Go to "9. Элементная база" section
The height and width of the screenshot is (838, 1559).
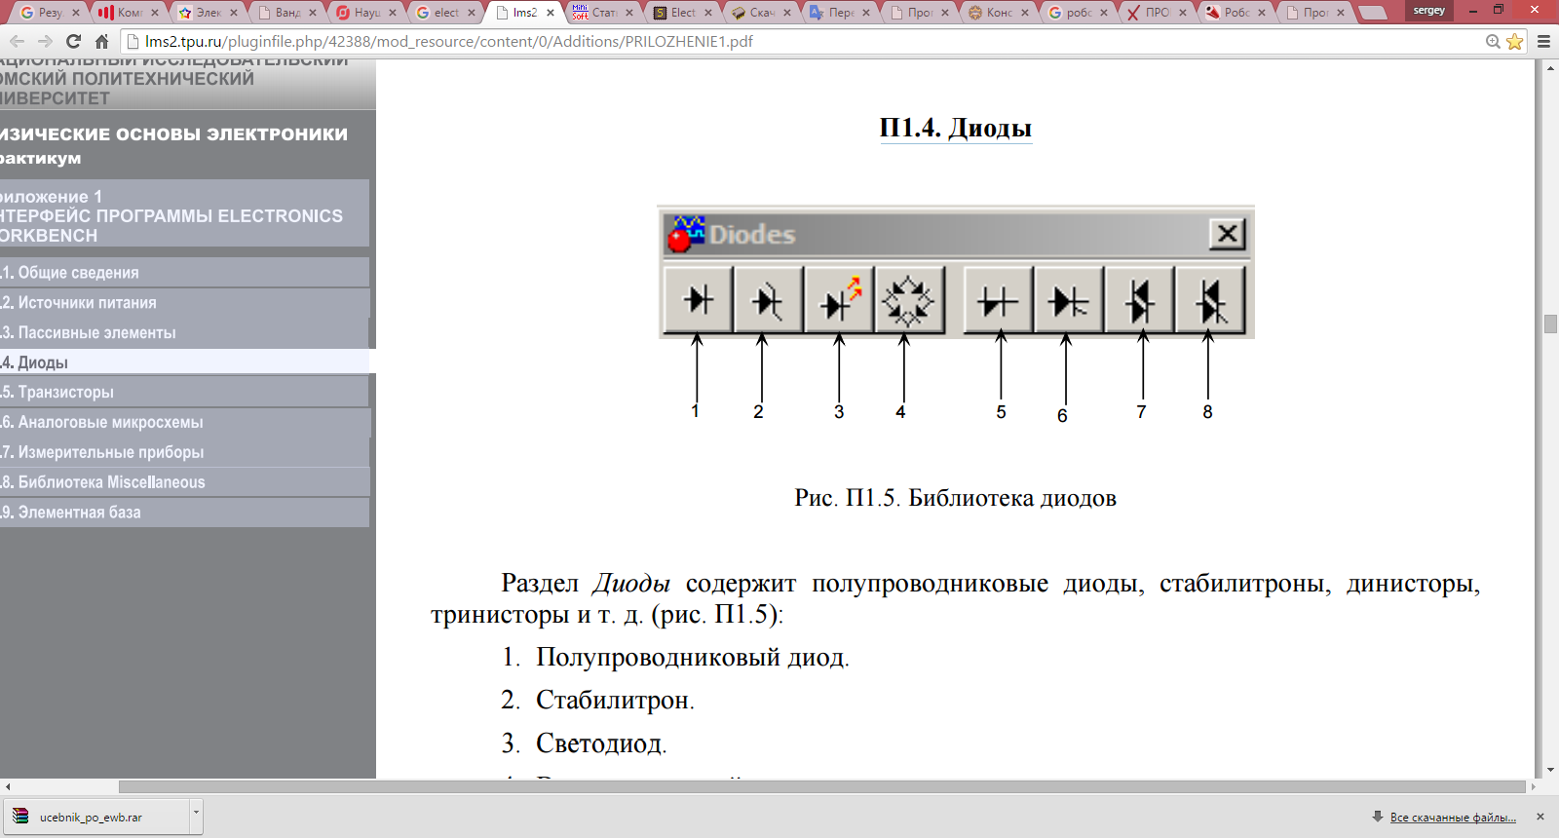(184, 513)
